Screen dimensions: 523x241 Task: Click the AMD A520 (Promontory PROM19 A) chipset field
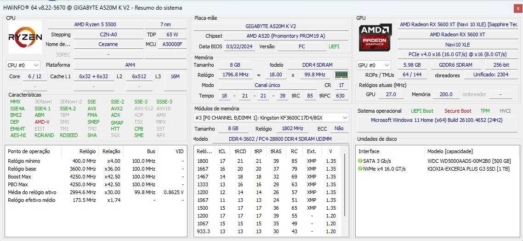tap(286, 36)
